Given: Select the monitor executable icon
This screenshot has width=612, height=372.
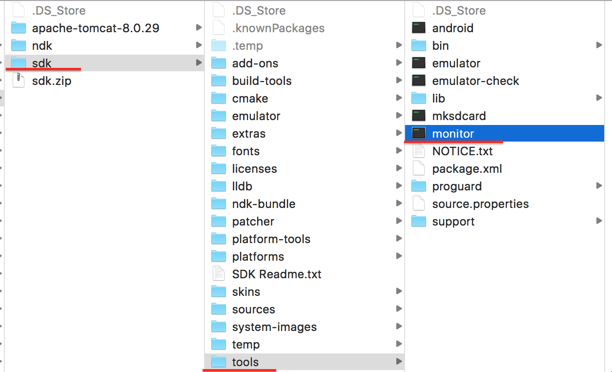Looking at the screenshot, I should [418, 133].
